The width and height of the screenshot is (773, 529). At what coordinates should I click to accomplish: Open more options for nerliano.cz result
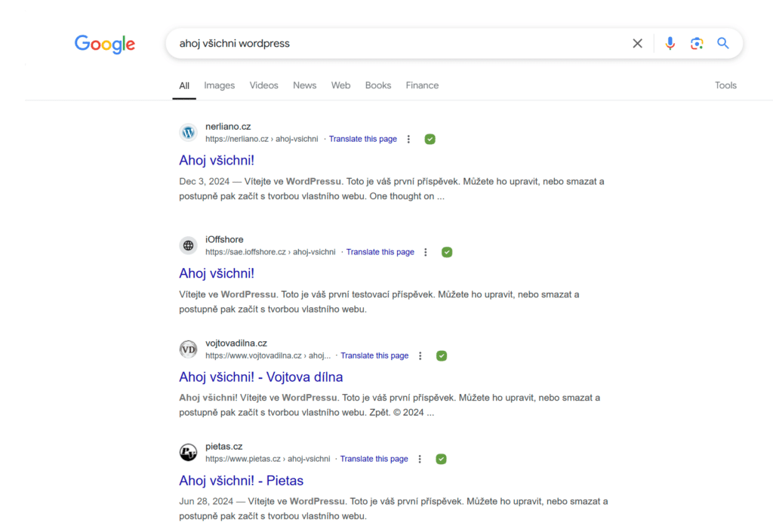tap(408, 139)
